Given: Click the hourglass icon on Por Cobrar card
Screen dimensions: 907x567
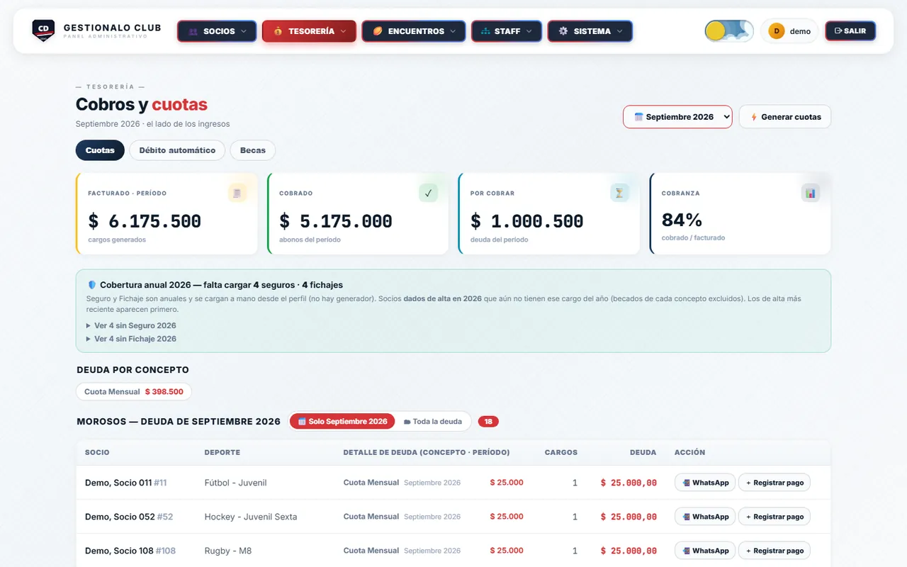Looking at the screenshot, I should [619, 193].
